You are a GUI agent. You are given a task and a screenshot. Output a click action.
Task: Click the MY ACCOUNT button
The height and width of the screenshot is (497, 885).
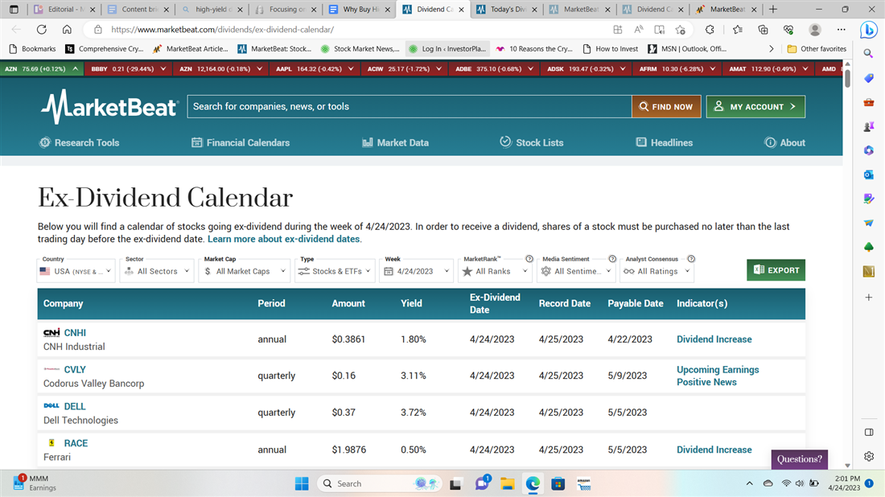pos(755,107)
